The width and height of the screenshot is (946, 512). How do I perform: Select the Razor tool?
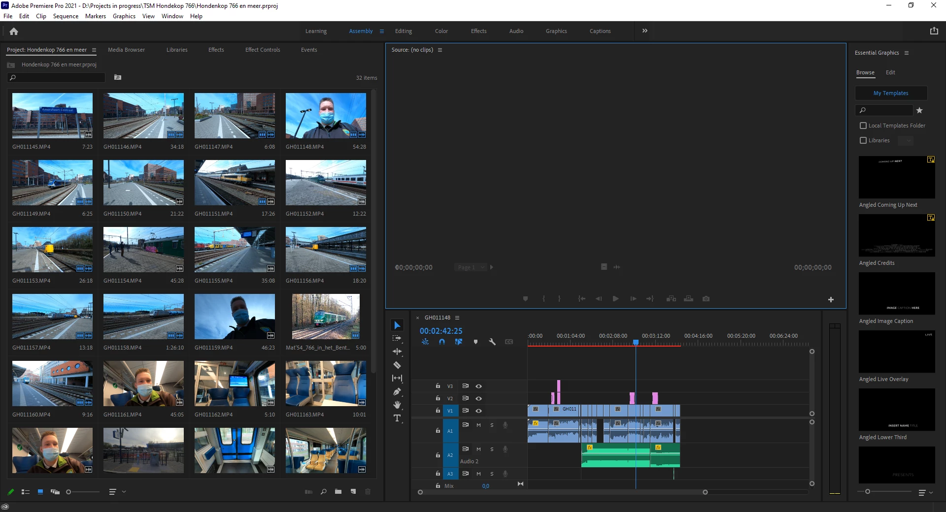pos(397,365)
